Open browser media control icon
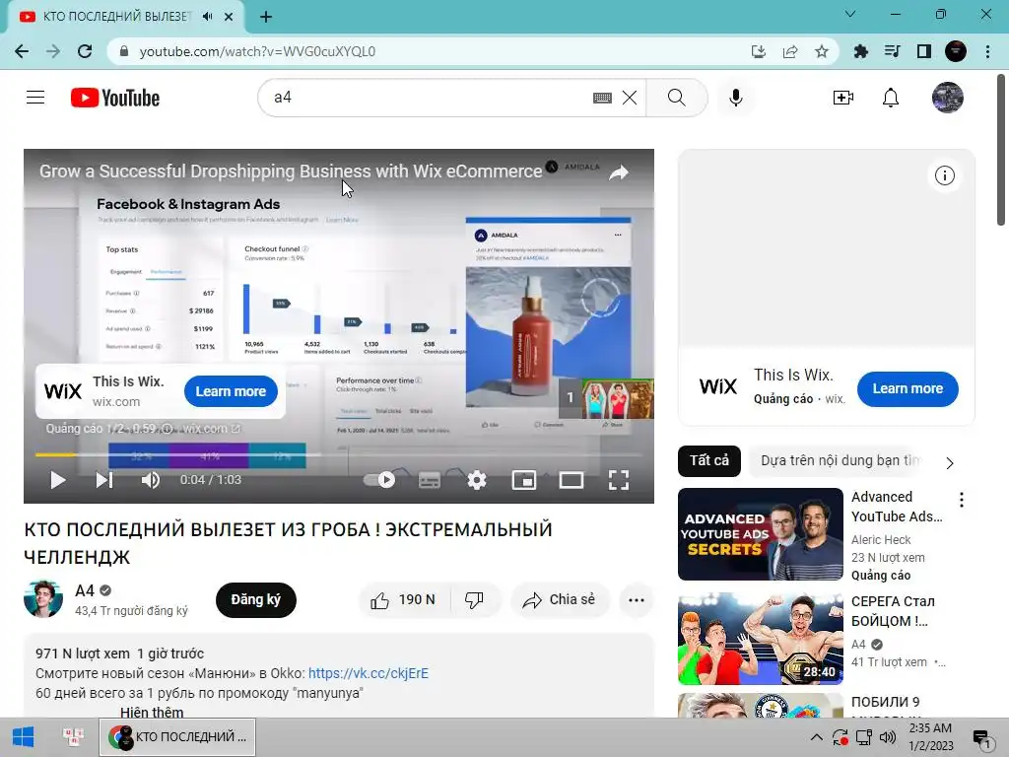Image resolution: width=1009 pixels, height=757 pixels. [892, 51]
